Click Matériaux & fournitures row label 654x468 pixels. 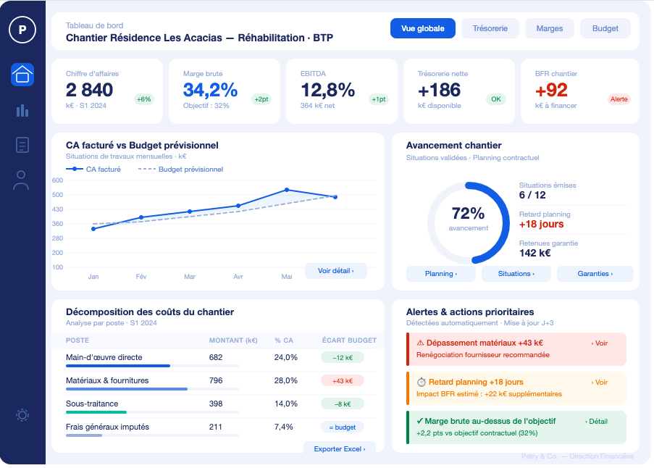tap(107, 380)
